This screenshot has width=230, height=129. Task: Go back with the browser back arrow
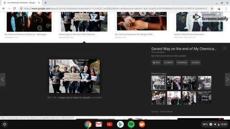4,9
